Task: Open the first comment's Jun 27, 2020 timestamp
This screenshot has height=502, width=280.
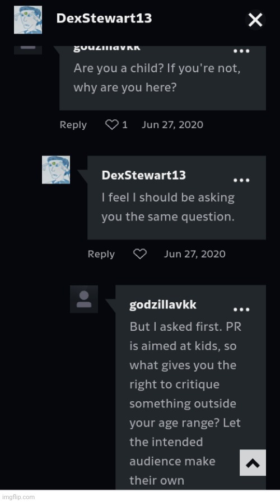Action: [172, 125]
